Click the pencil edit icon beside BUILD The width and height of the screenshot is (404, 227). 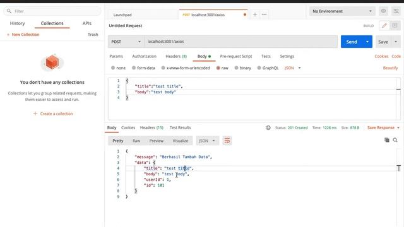pyautogui.click(x=384, y=25)
